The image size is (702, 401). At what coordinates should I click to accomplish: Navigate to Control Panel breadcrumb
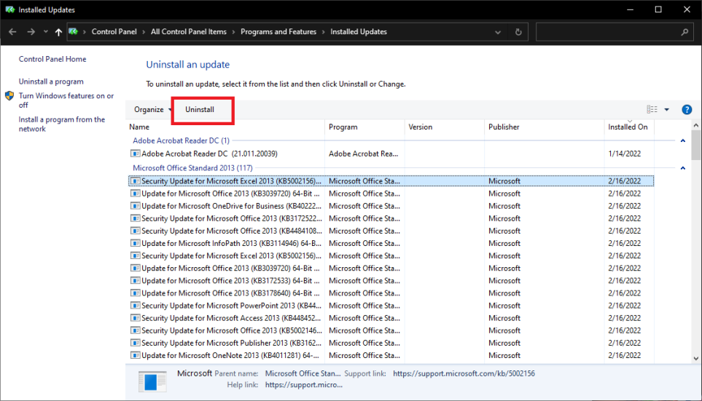point(114,32)
